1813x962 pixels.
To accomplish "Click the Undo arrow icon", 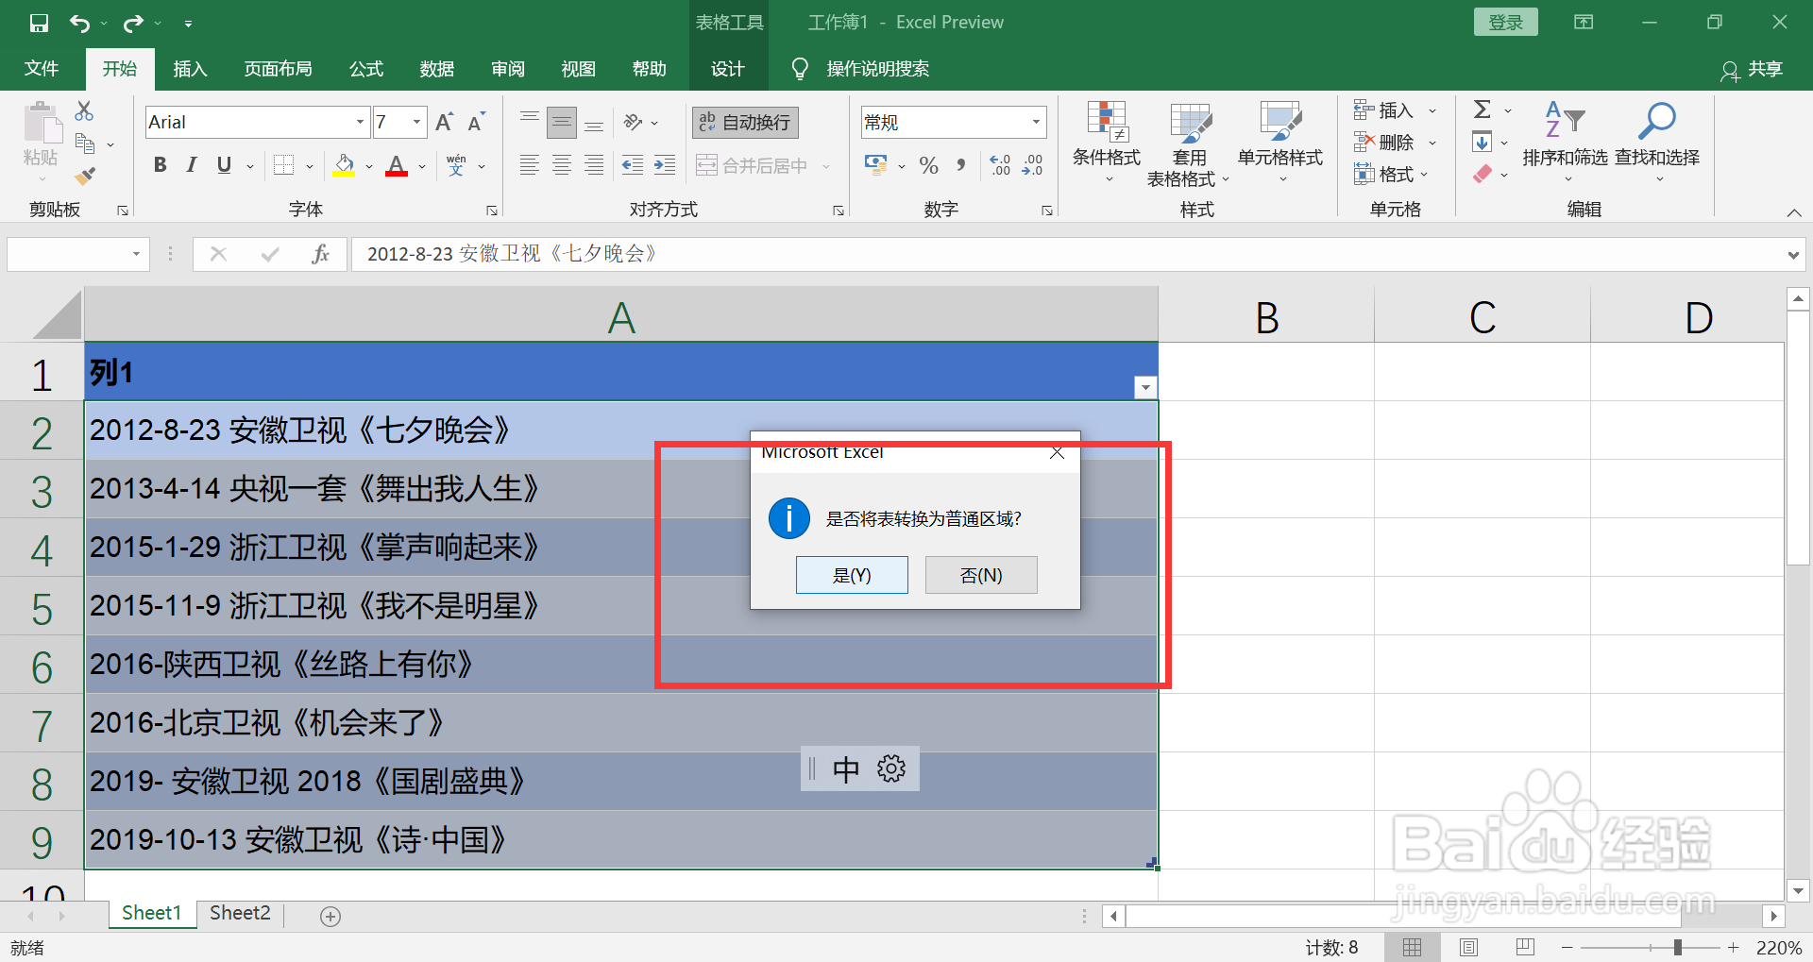I will pos(80,23).
